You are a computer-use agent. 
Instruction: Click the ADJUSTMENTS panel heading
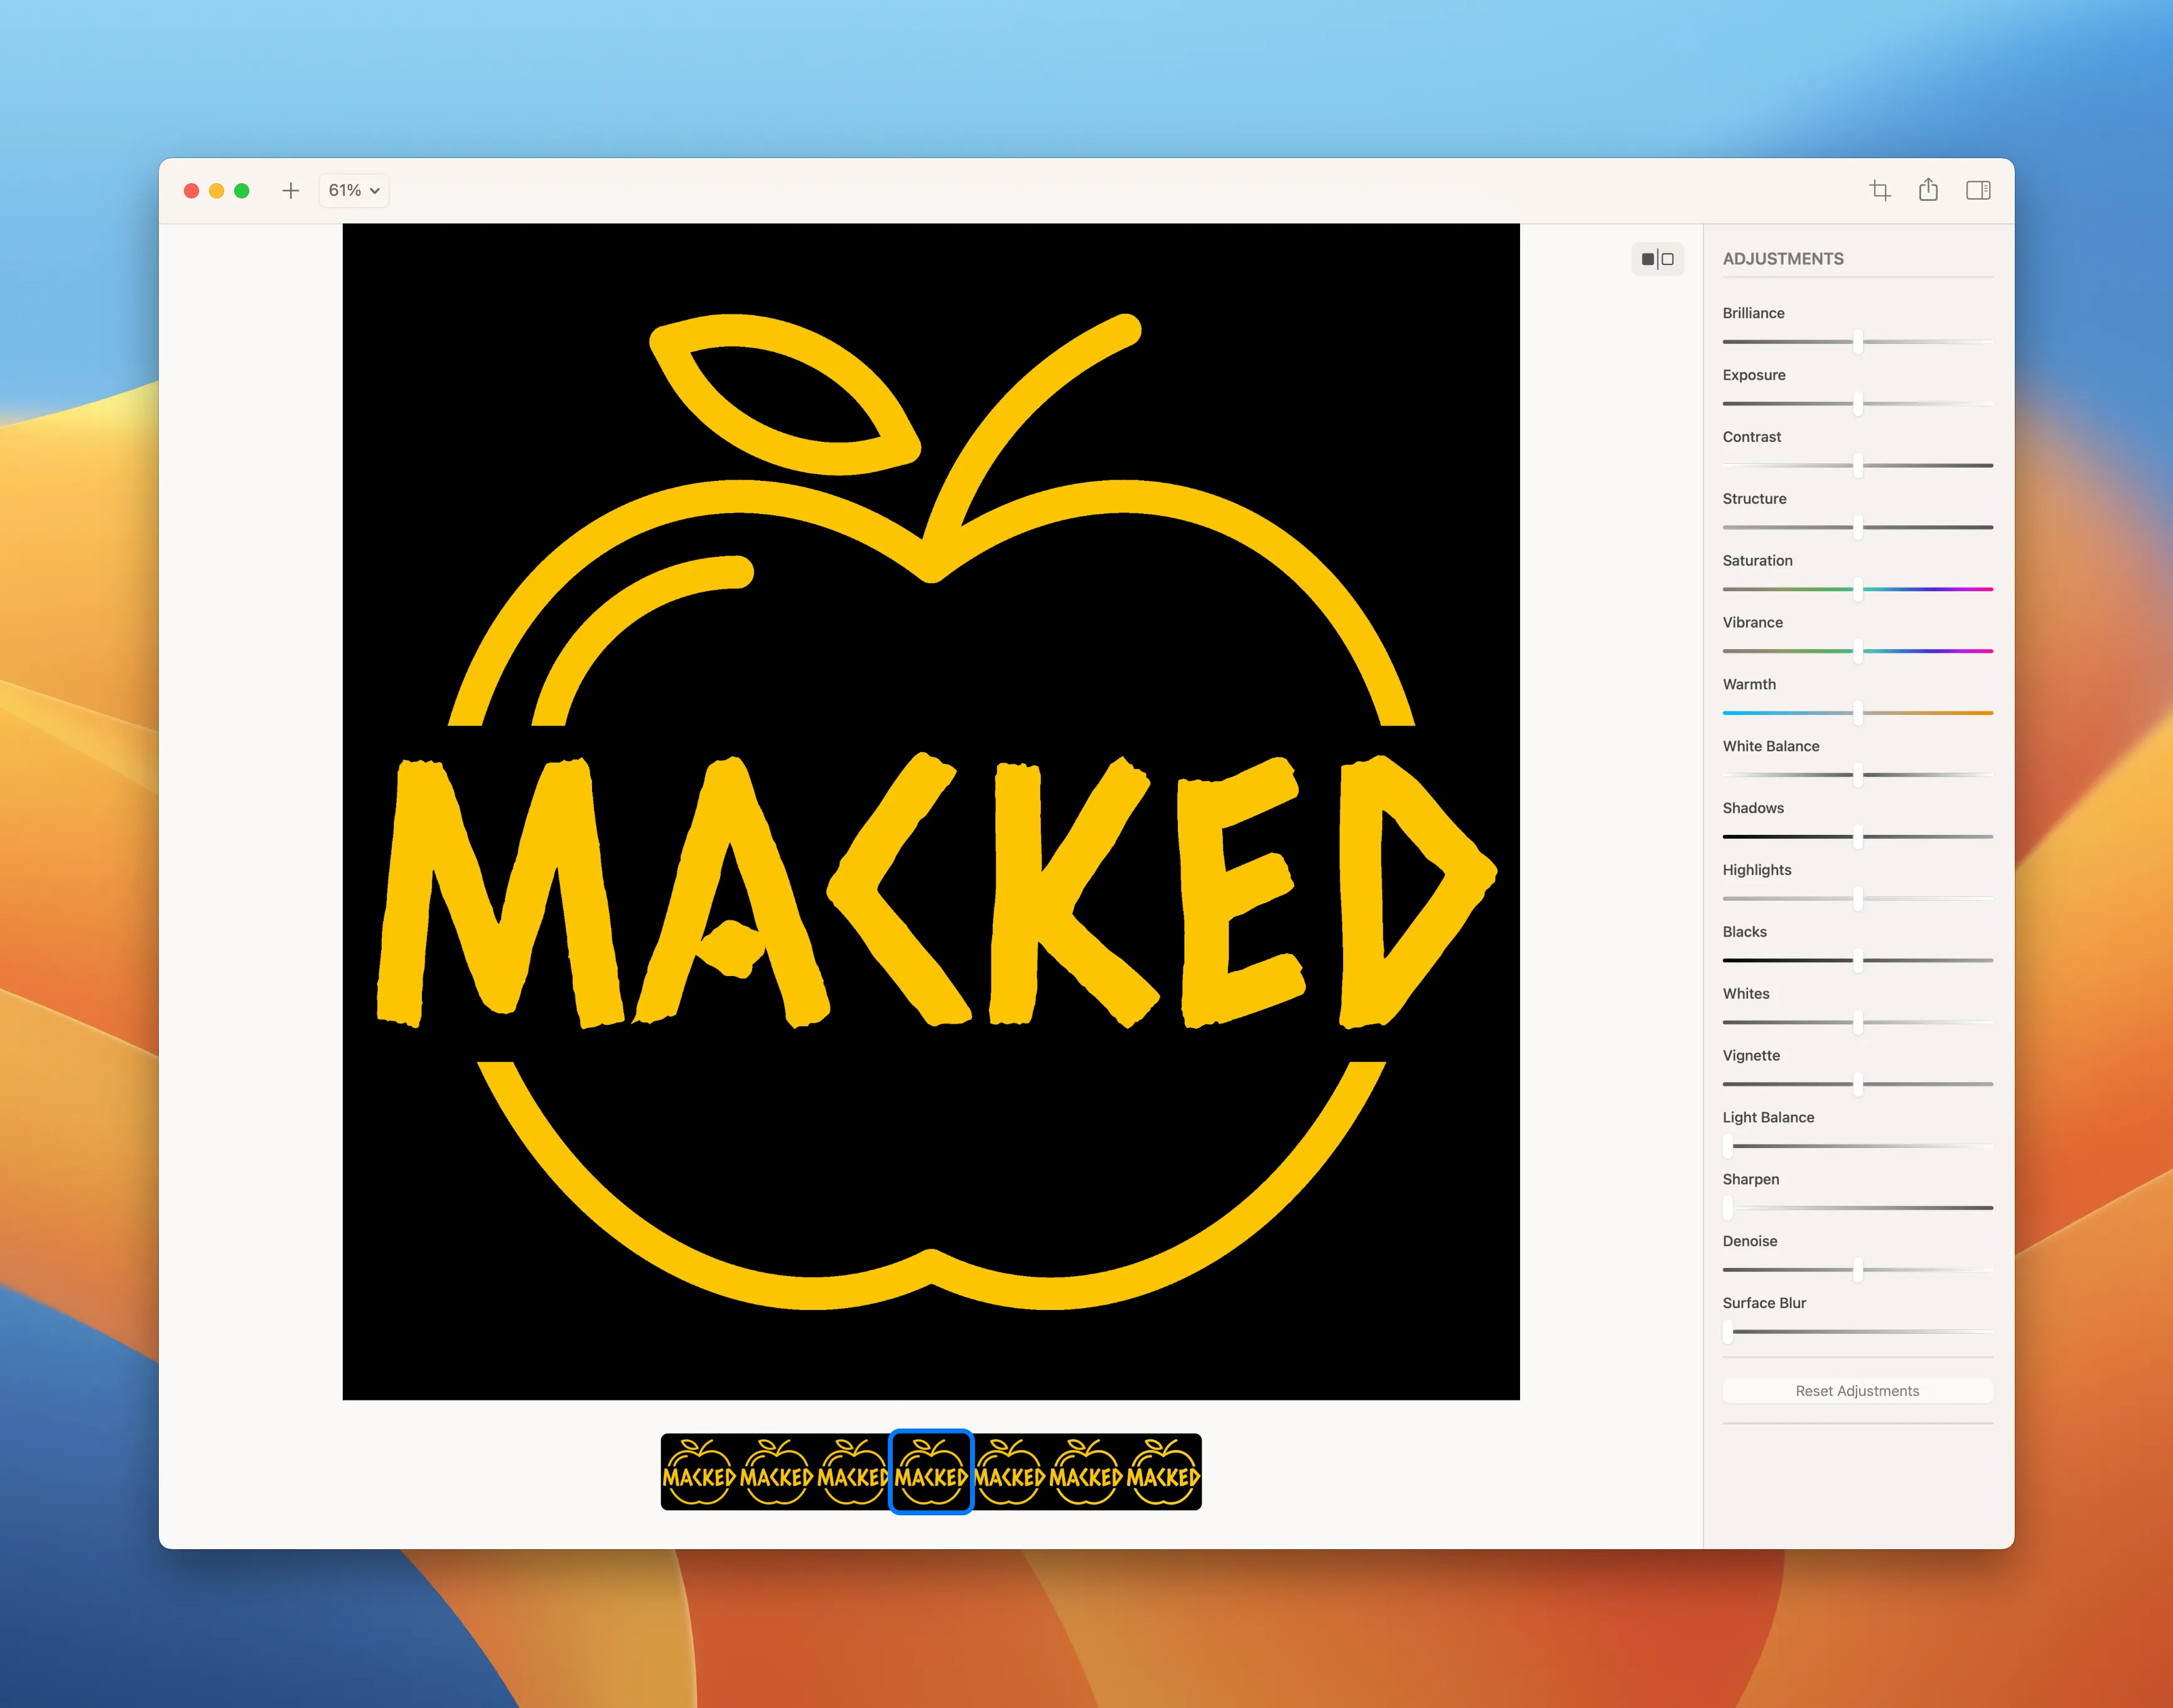(x=1783, y=259)
